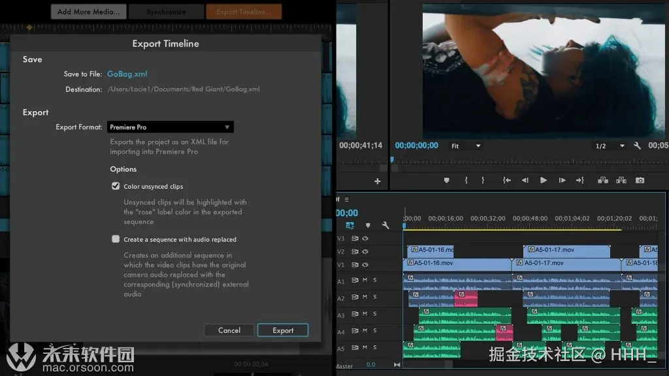Click the Lift edit icon
Screen dimensions: 669x376
pyautogui.click(x=603, y=180)
